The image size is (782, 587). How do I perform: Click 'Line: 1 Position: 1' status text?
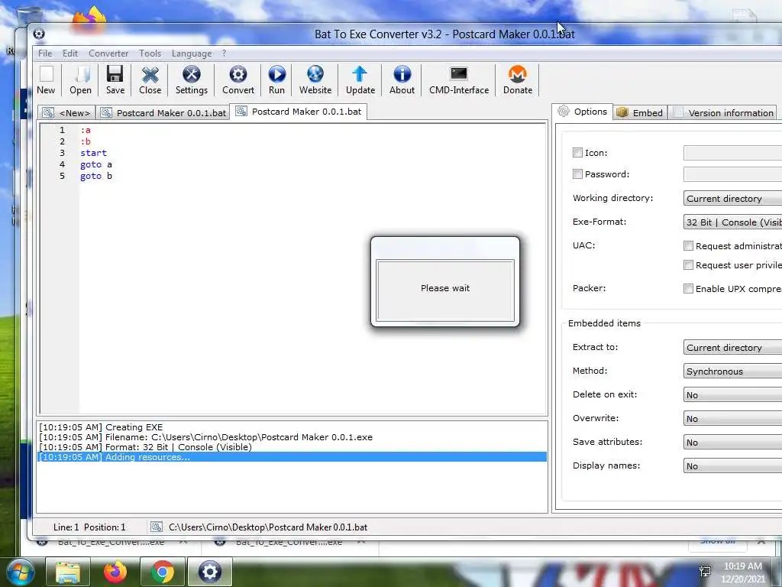tap(89, 527)
